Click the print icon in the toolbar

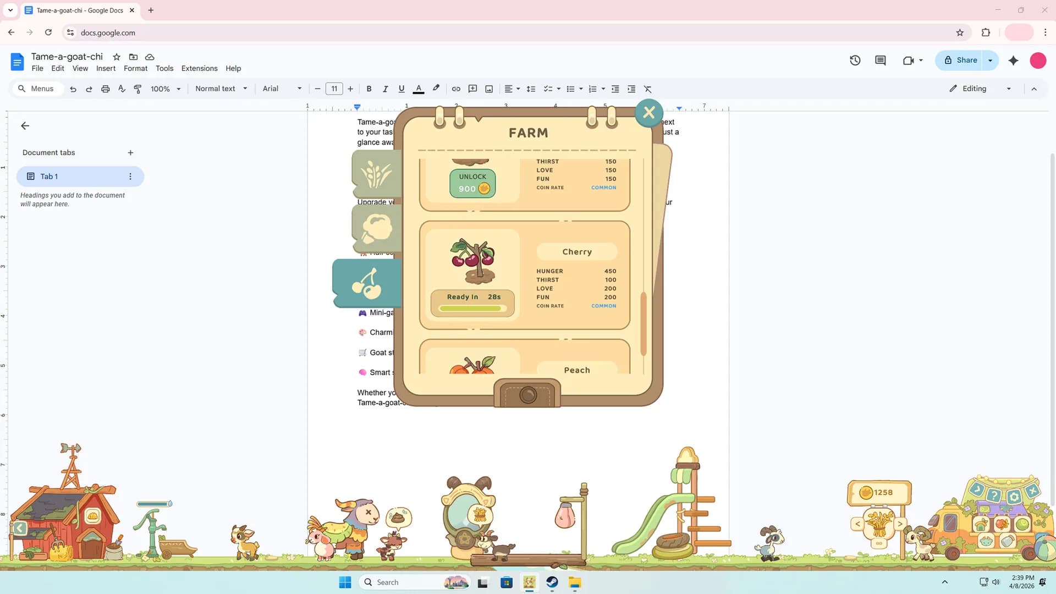[x=105, y=89]
